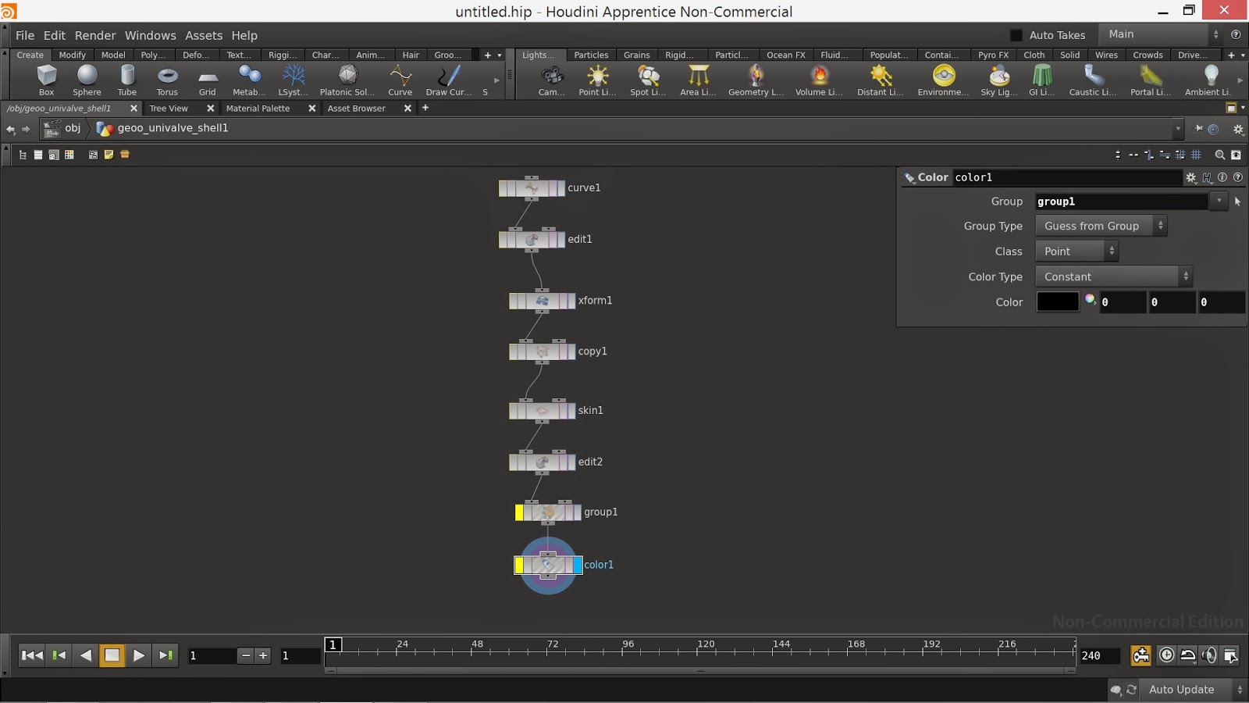Open the Group Type dropdown

[x=1100, y=226]
